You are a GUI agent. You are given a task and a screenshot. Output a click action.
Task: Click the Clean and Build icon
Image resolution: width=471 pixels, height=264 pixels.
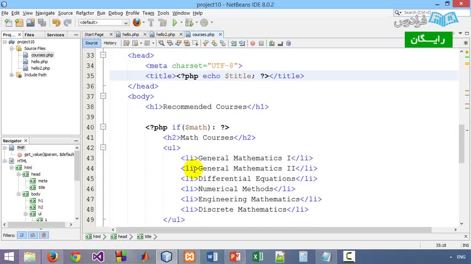[163, 23]
